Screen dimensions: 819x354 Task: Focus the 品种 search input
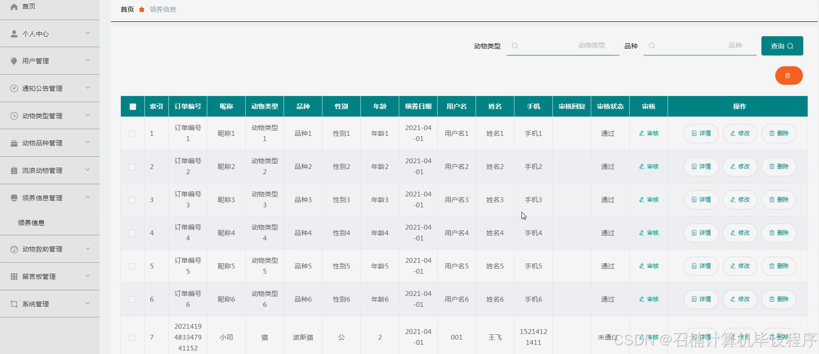coord(700,46)
